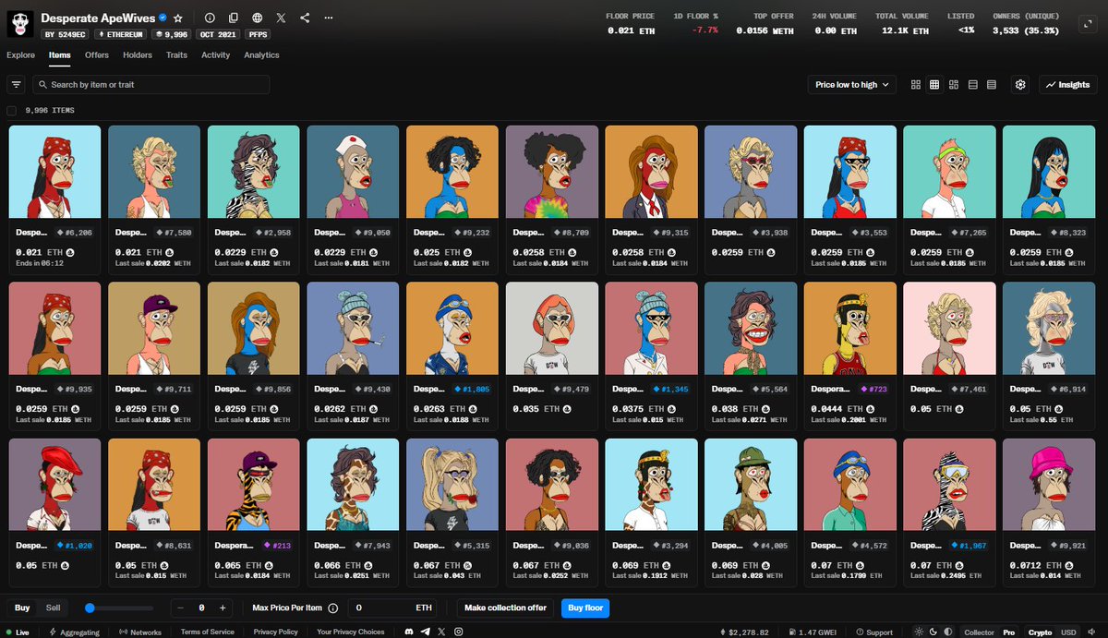Click the ETHEREUM chain badge
Viewport: 1108px width, 638px height.
121,34
